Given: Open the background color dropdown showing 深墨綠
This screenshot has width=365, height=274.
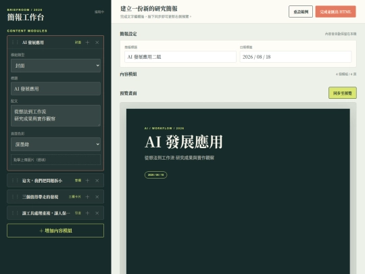Looking at the screenshot, I should [x=55, y=144].
